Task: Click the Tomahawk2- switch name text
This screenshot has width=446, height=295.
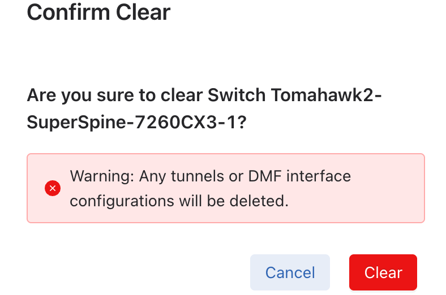Action: coord(327,94)
